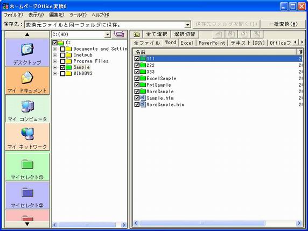Switch to the Excel file tab

click(187, 43)
